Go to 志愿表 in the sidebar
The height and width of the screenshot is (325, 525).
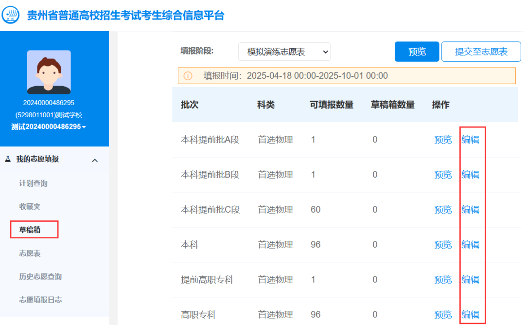point(30,253)
